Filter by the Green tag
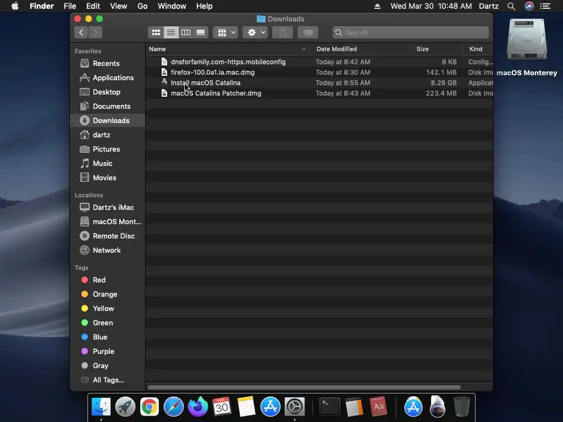563x422 pixels. tap(107, 323)
